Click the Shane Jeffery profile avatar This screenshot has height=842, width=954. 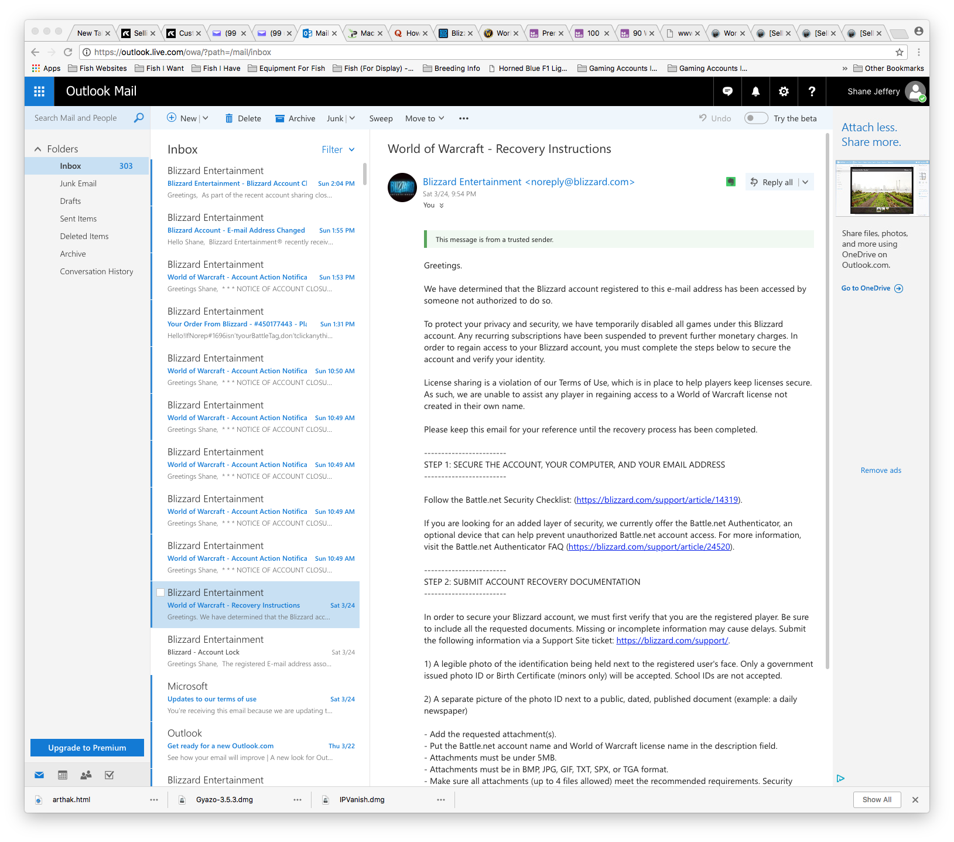[x=915, y=91]
